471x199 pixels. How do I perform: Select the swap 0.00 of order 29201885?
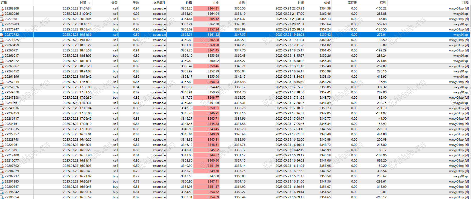click(x=354, y=182)
